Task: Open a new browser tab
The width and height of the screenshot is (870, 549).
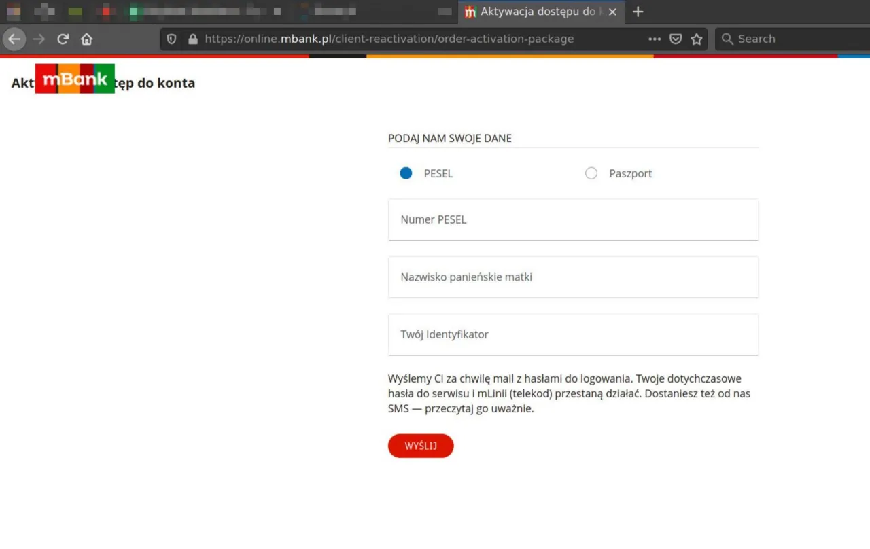Action: pyautogui.click(x=638, y=12)
